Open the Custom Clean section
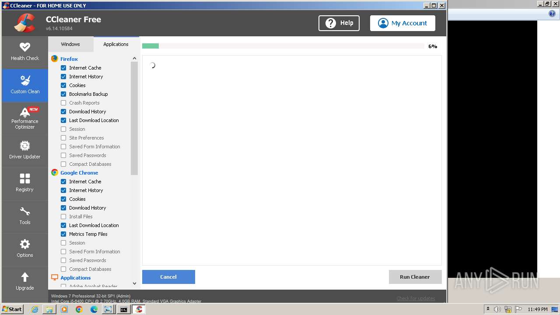 pos(25,85)
